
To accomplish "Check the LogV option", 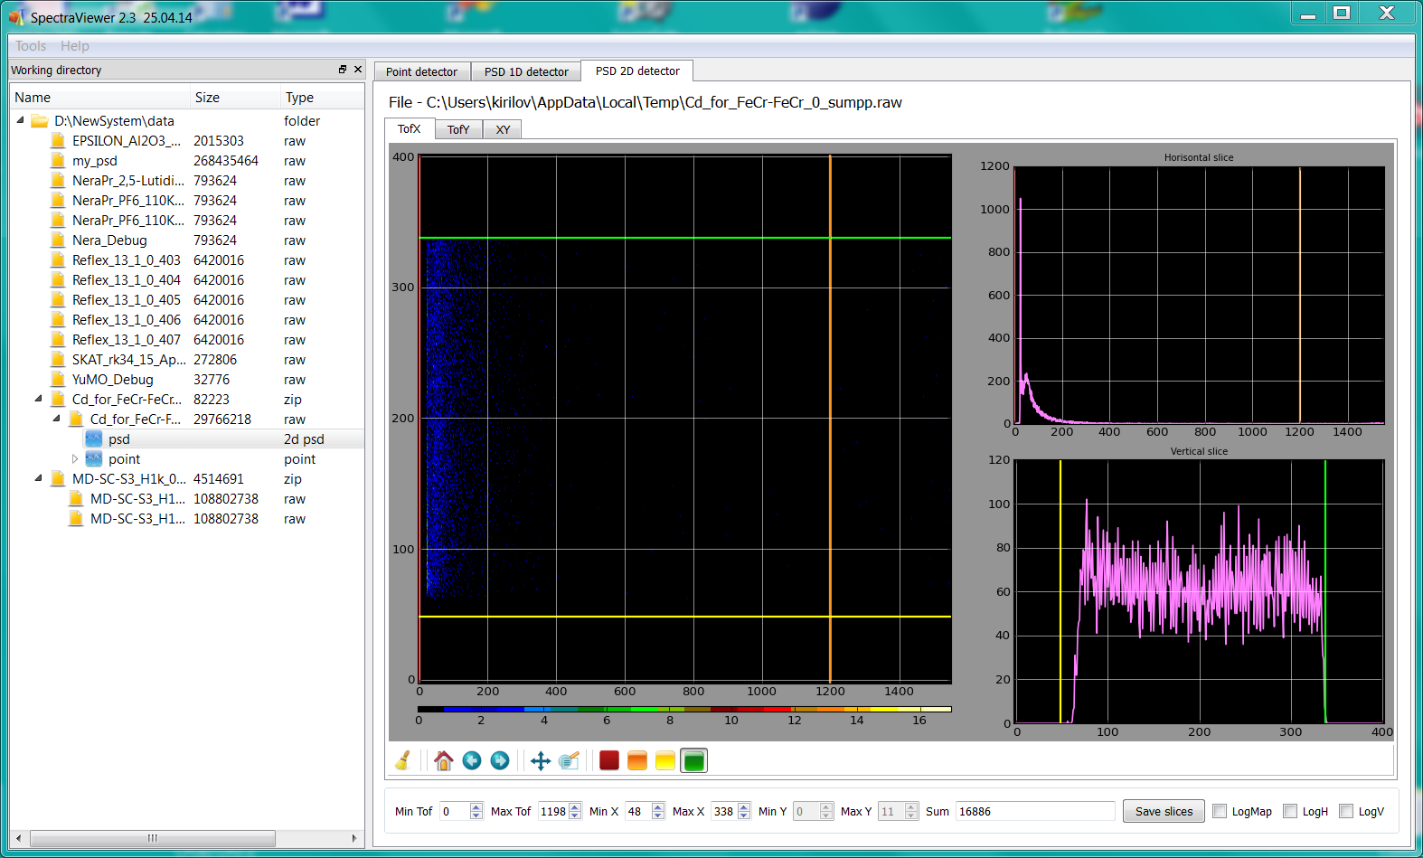I will click(1346, 811).
